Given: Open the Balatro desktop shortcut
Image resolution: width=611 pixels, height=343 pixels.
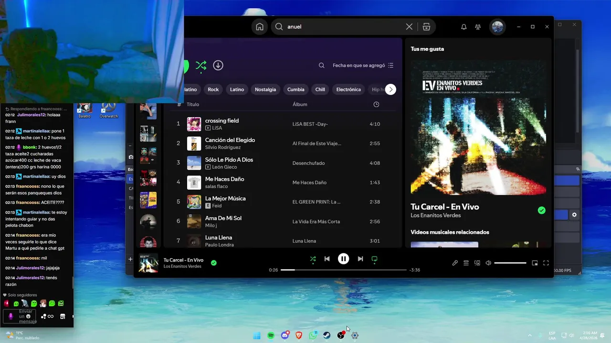Looking at the screenshot, I should point(84,110).
